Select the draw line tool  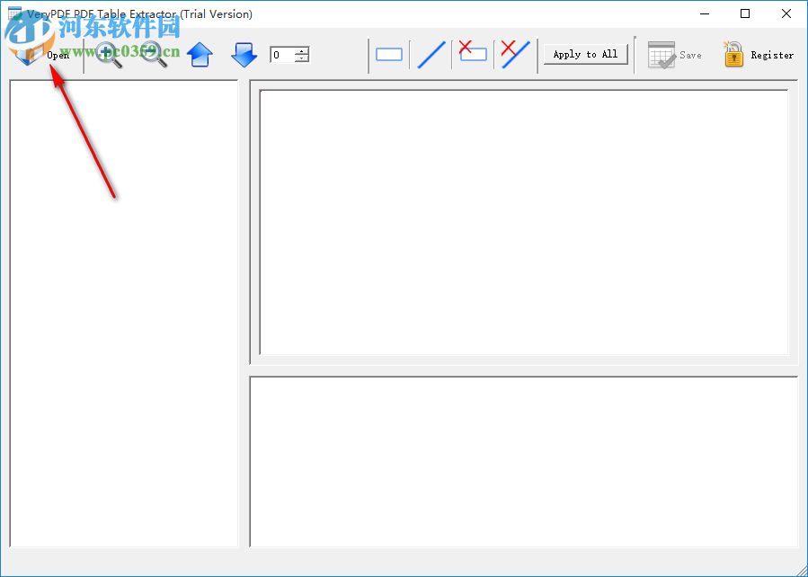[430, 54]
